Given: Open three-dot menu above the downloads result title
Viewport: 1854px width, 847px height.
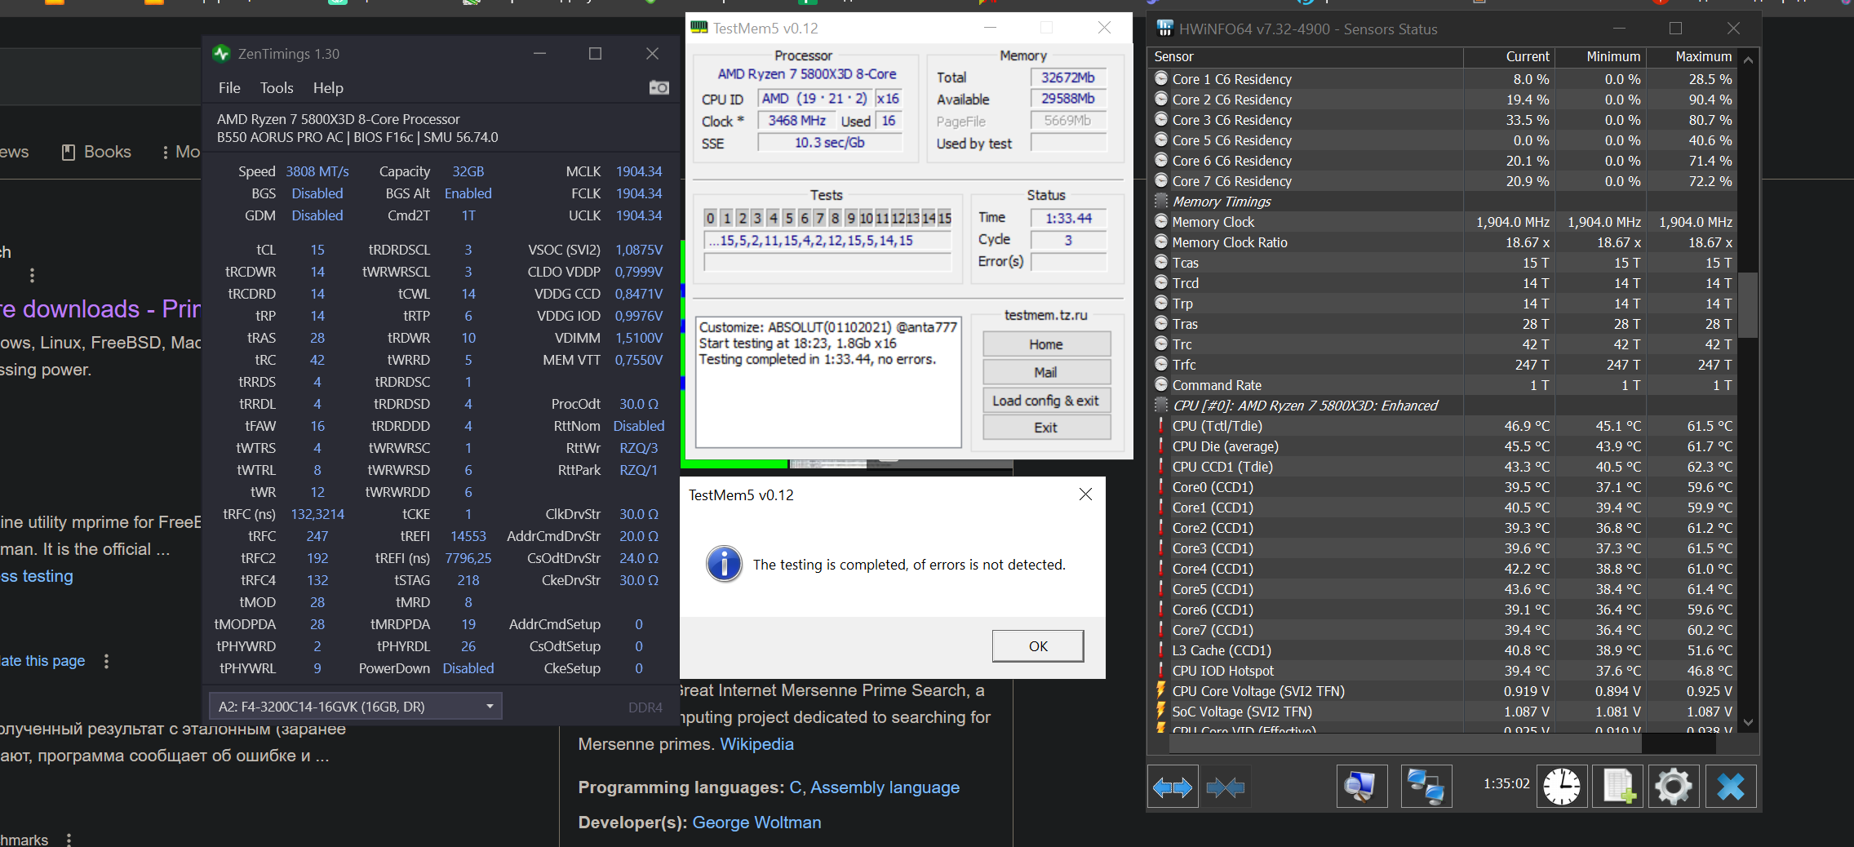Looking at the screenshot, I should 32,275.
